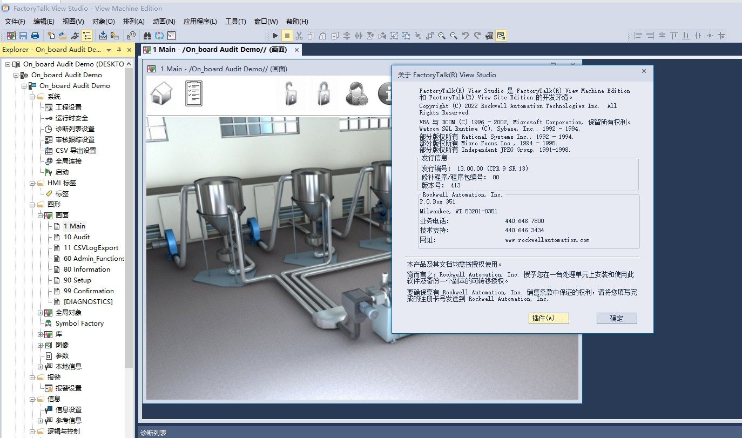Select '90 Setup' display in the tree
The image size is (742, 438).
click(x=77, y=280)
